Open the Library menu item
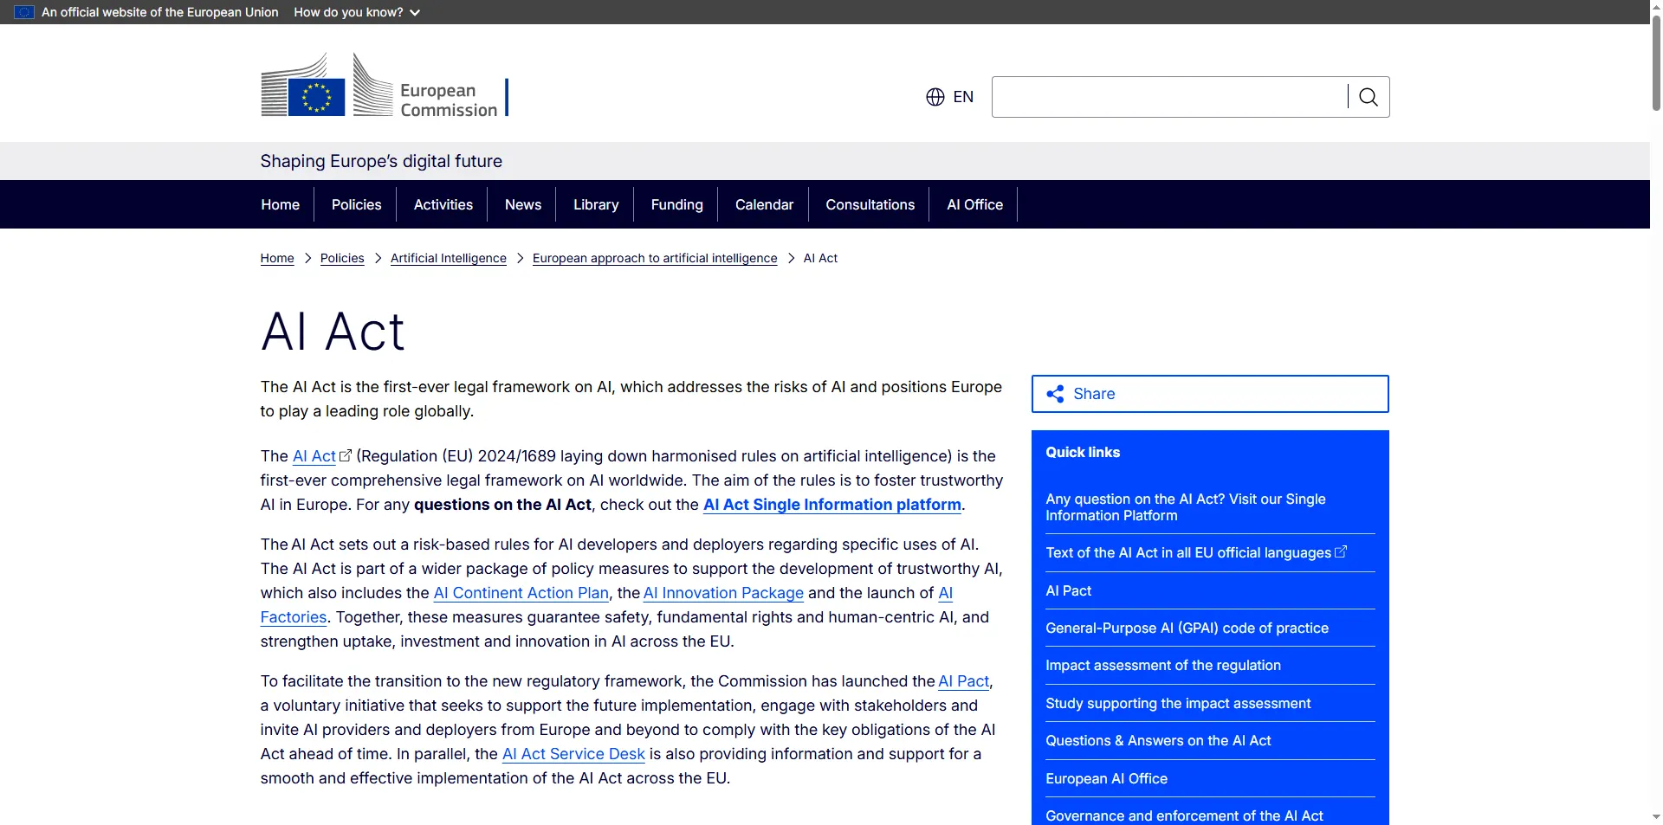The image size is (1663, 825). [596, 204]
